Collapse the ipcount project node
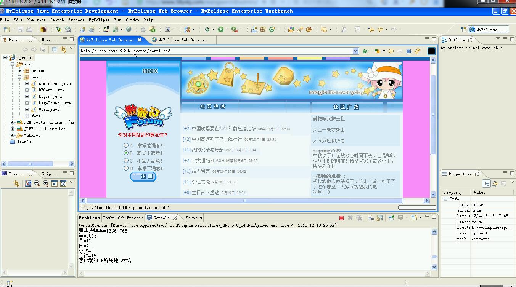This screenshot has width=516, height=287. (x=5, y=58)
